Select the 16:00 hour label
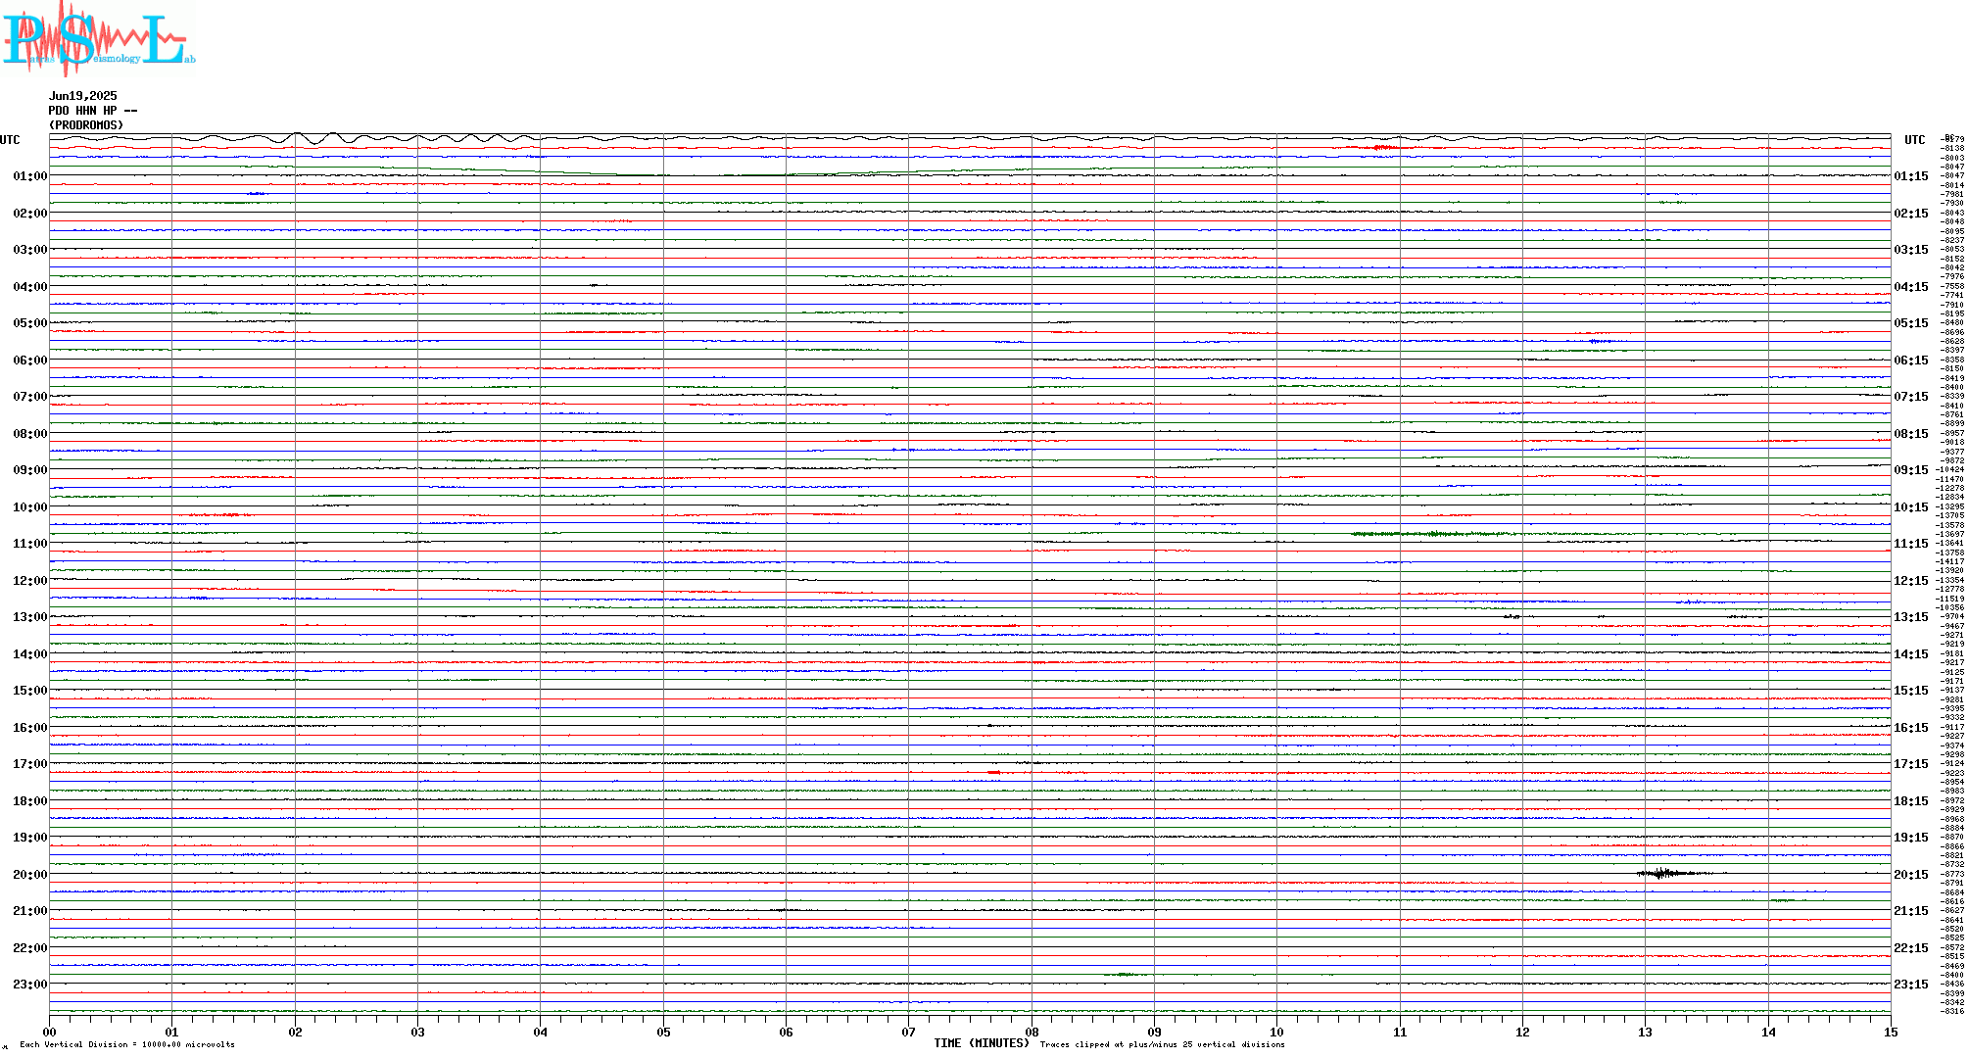The width and height of the screenshot is (1969, 1058). coord(29,728)
